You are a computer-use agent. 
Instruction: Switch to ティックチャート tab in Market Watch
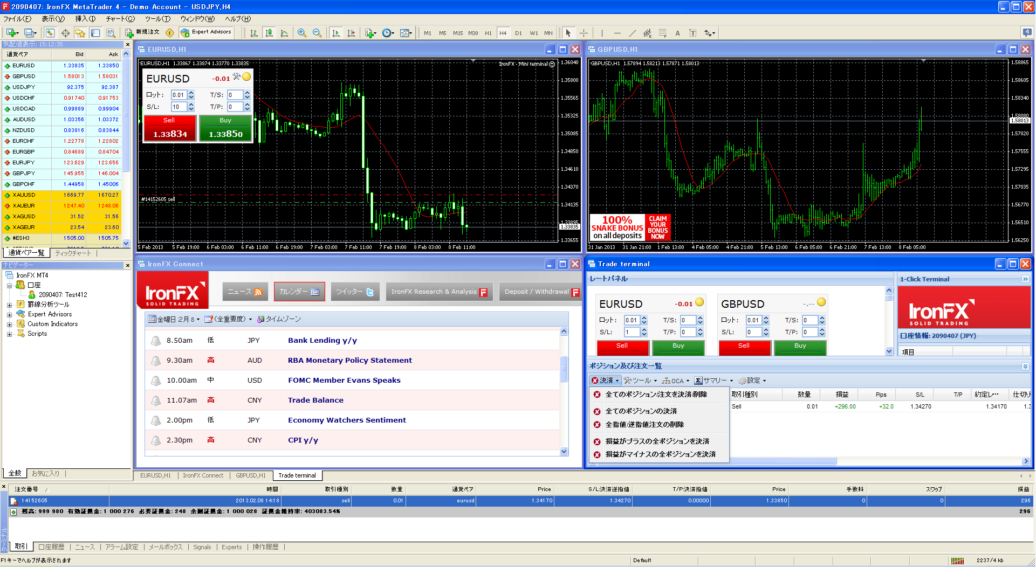pos(73,253)
